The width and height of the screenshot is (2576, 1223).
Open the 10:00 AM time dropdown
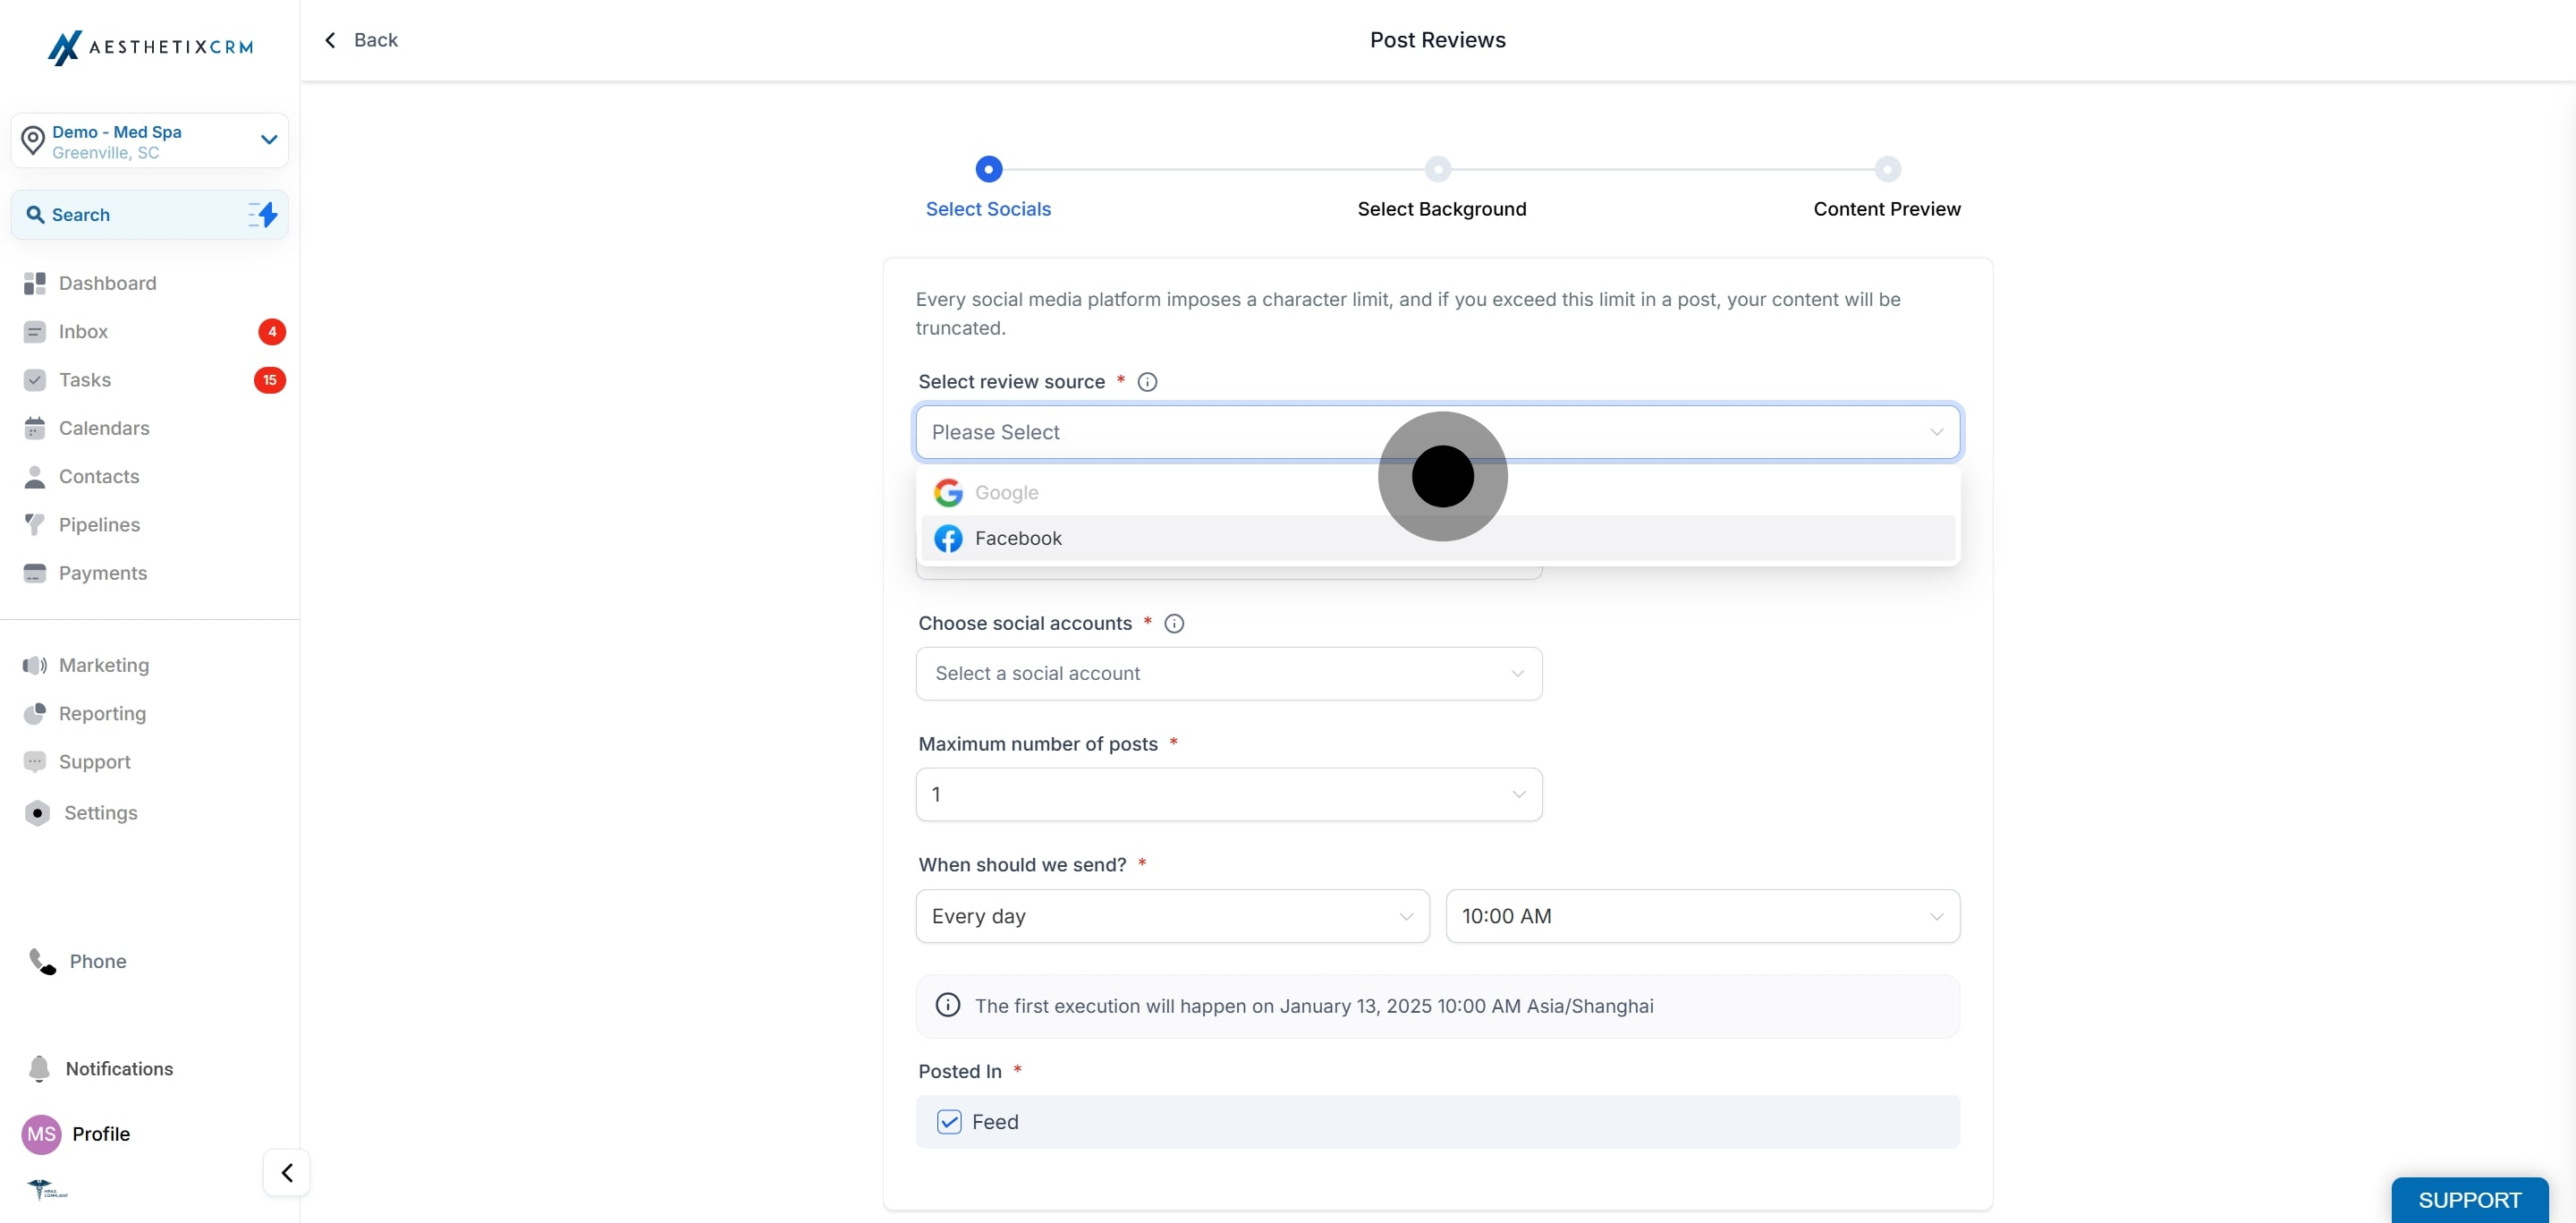1703,916
